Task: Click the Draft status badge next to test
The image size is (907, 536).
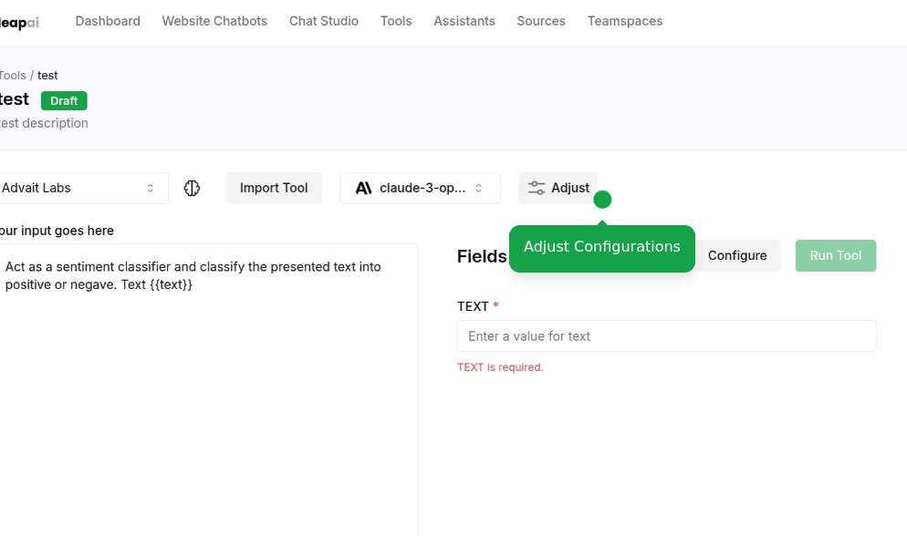Action: pos(63,100)
